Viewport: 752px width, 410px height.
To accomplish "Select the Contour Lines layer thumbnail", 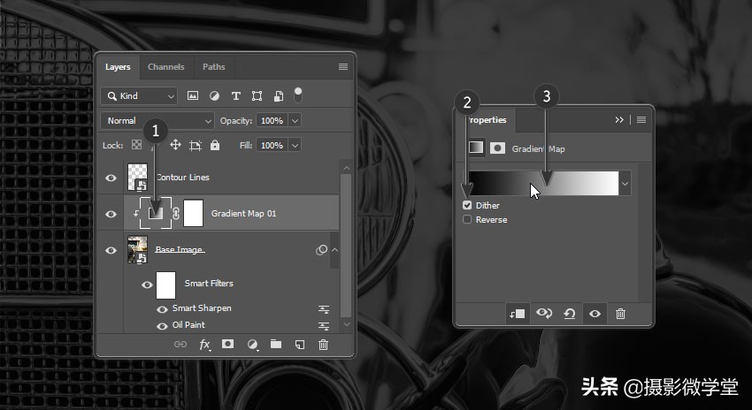I will (x=137, y=178).
